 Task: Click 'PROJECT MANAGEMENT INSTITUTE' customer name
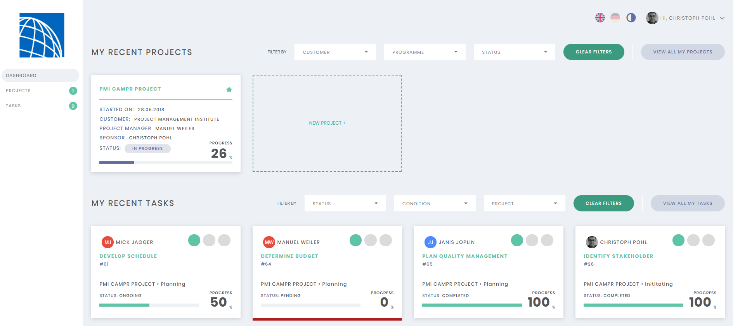(177, 119)
